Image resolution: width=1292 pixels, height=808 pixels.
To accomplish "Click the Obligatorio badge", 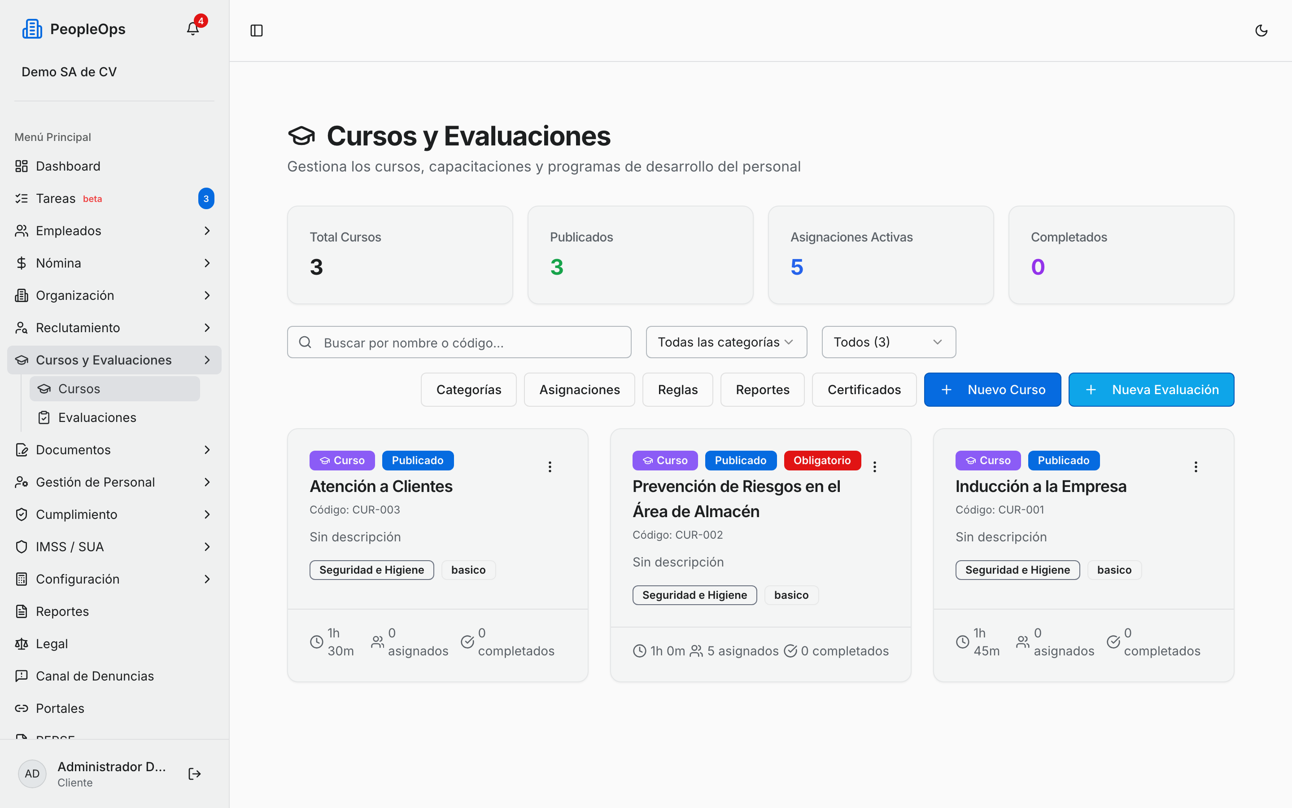I will click(822, 460).
